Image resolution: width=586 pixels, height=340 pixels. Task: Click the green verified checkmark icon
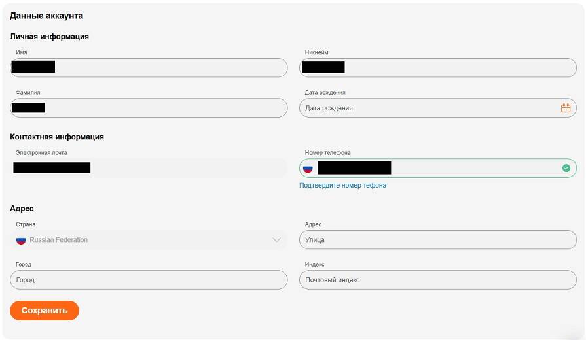(x=566, y=168)
